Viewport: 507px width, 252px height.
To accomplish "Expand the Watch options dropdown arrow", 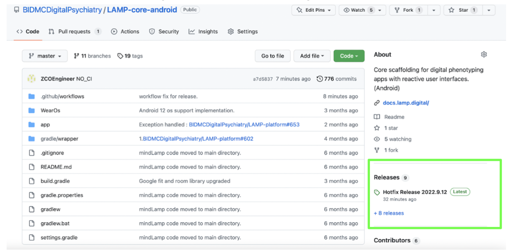I will point(380,10).
